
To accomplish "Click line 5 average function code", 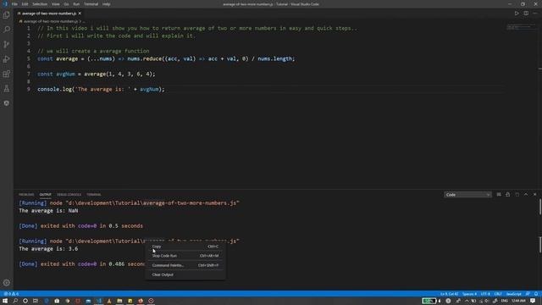I will click(166, 58).
